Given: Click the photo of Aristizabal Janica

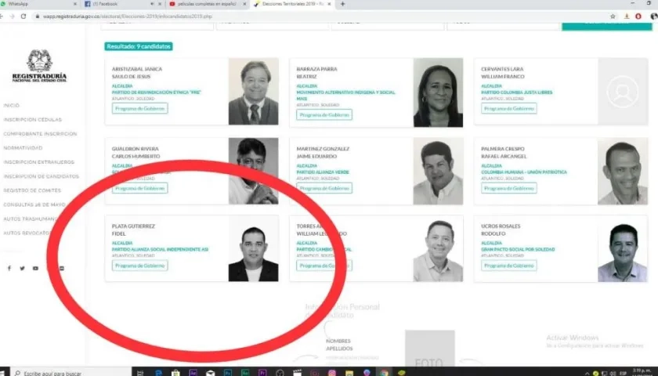Looking at the screenshot, I should (x=254, y=92).
